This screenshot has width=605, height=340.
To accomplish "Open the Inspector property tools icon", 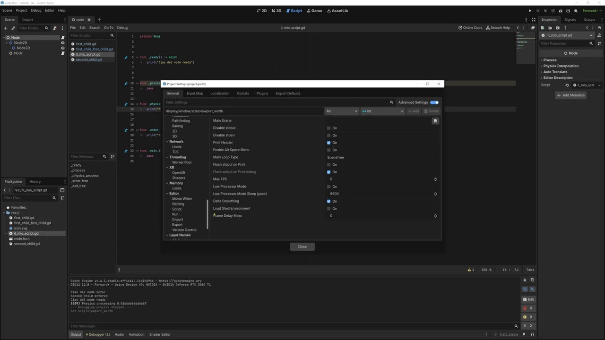I will click(x=599, y=43).
